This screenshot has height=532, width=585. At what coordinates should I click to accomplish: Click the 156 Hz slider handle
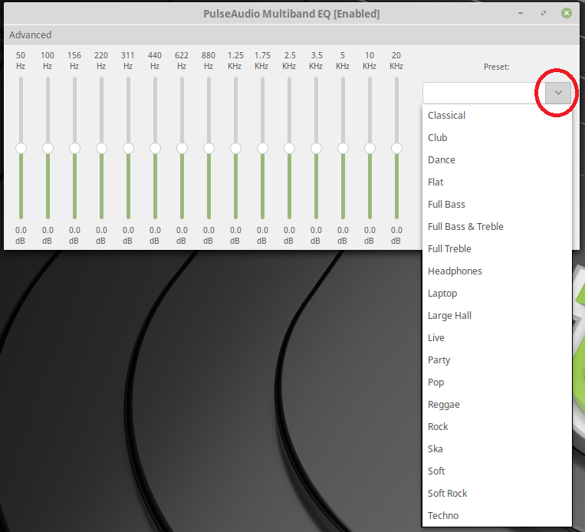click(74, 148)
